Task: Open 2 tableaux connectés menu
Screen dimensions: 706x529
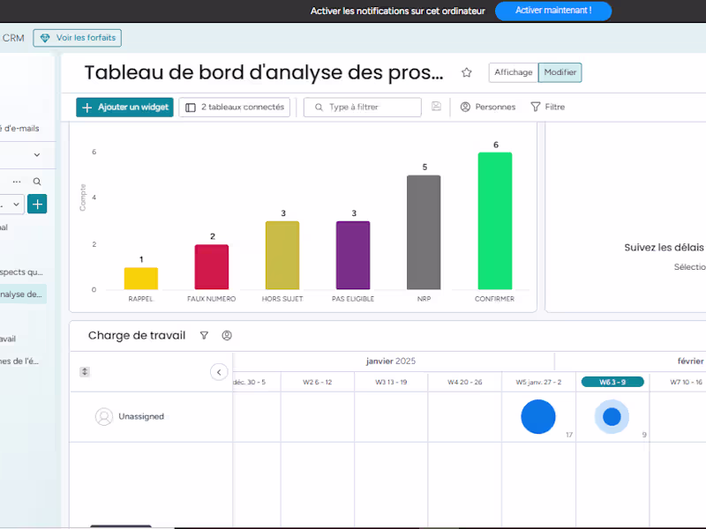Action: [234, 107]
